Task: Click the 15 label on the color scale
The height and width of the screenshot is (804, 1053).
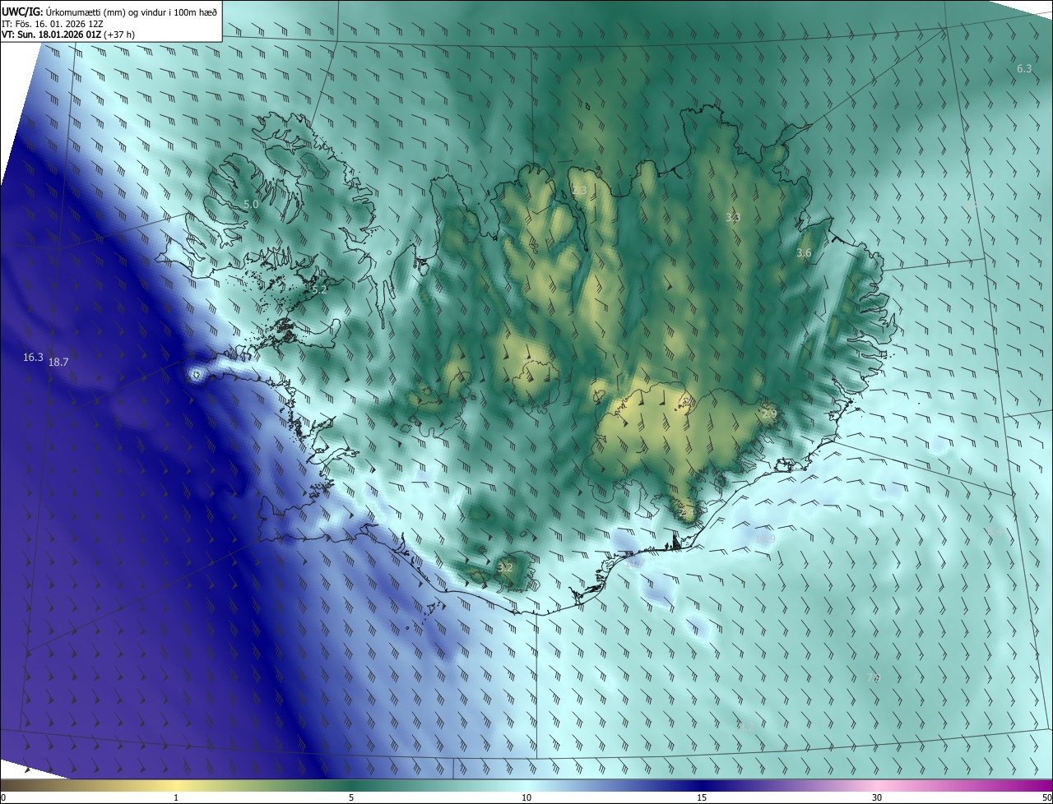Action: 702,798
